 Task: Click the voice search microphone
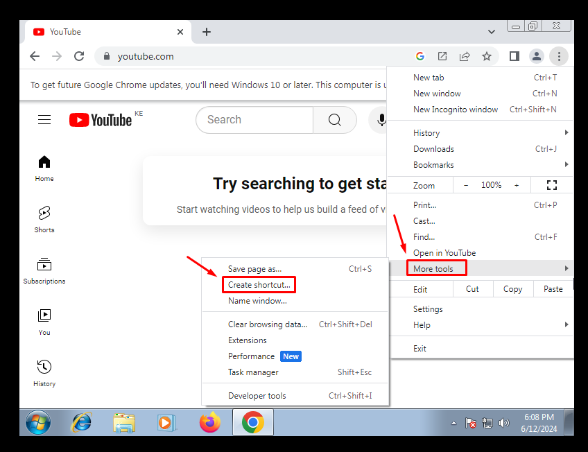(381, 120)
